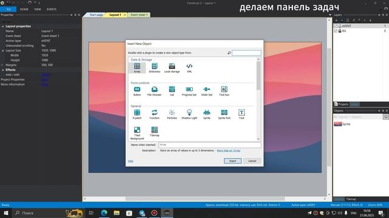Collapse the Layout properties section
389x218 pixels.
(x=2, y=26)
